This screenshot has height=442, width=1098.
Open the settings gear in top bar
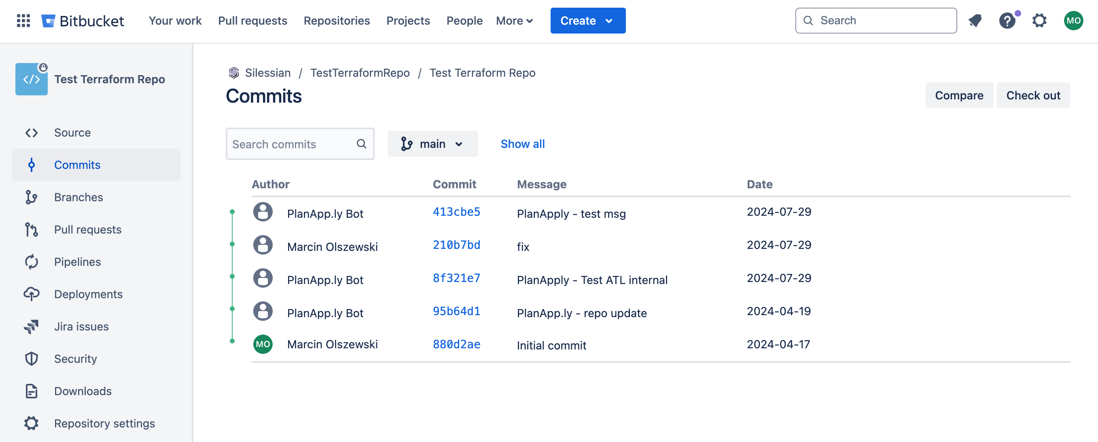1039,21
